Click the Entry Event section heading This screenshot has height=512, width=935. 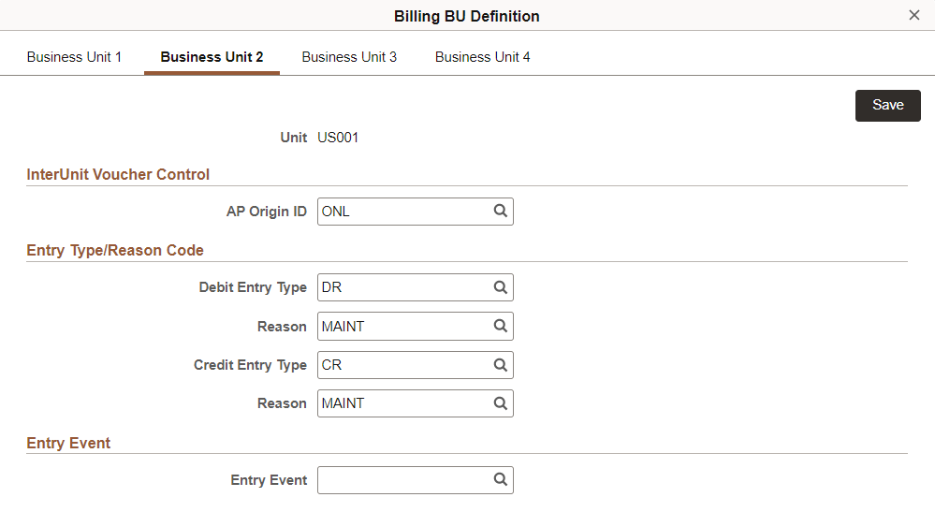click(68, 443)
